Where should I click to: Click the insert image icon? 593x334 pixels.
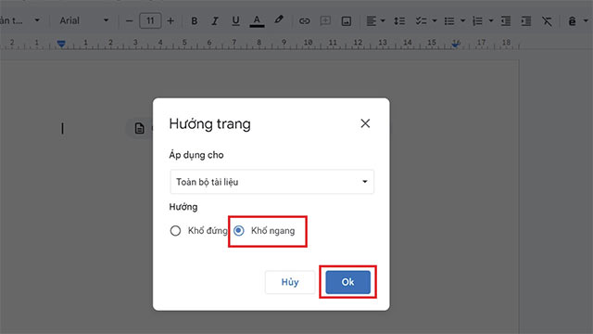pos(346,21)
